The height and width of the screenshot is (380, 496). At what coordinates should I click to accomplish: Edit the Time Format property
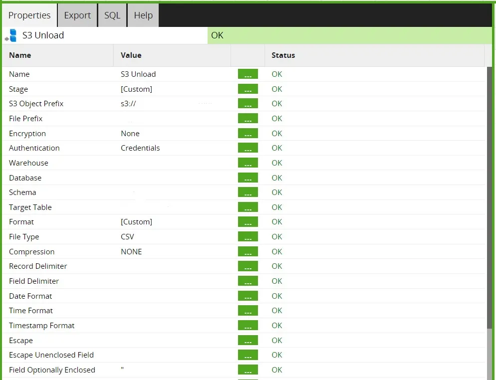(x=248, y=311)
